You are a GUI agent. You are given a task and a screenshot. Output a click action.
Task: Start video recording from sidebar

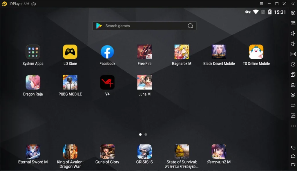pos(293,105)
